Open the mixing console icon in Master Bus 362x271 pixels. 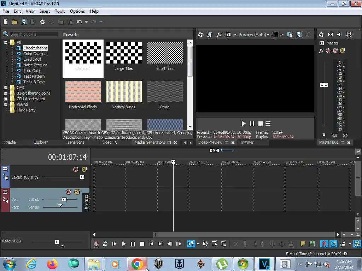[349, 35]
